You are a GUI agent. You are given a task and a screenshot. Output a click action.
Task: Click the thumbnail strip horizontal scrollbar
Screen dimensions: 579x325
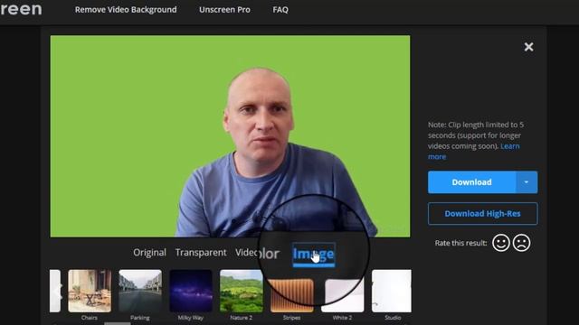(x=118, y=323)
